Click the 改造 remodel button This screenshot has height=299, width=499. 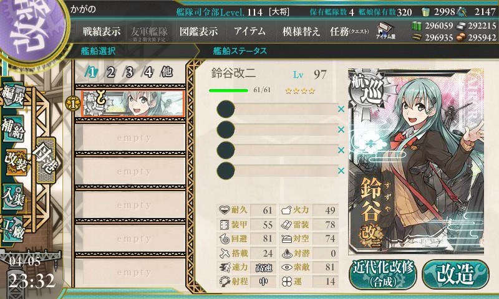[x=456, y=275]
